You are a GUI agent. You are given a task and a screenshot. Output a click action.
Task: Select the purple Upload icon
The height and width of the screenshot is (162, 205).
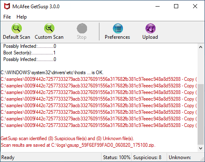150,28
